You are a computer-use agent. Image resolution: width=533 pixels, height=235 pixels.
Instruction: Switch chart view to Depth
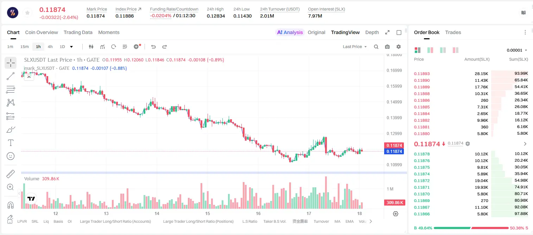coord(372,32)
